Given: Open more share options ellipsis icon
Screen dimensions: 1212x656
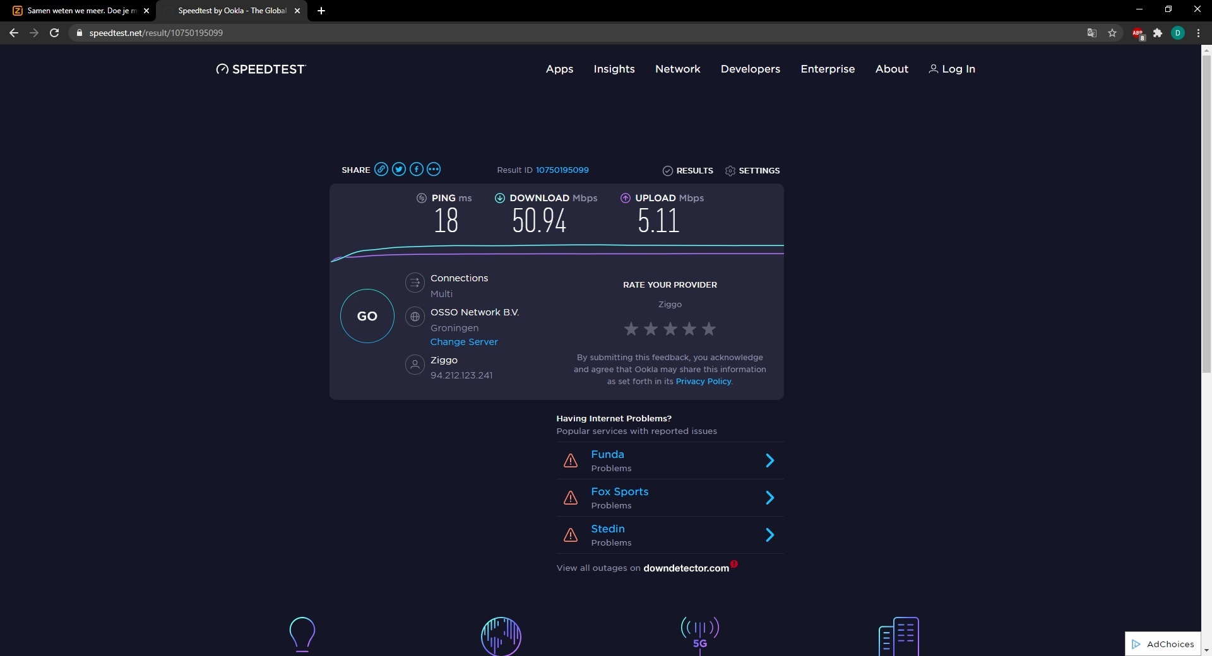Looking at the screenshot, I should 434,169.
